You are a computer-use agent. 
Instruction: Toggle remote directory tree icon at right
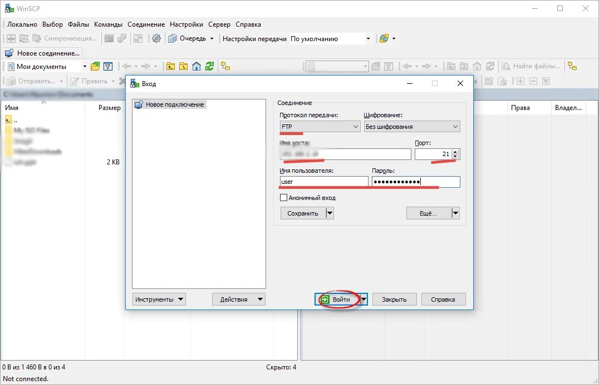click(572, 66)
